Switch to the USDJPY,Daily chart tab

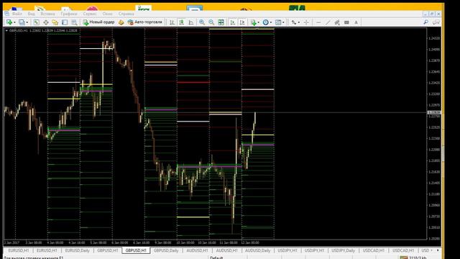click(x=344, y=250)
